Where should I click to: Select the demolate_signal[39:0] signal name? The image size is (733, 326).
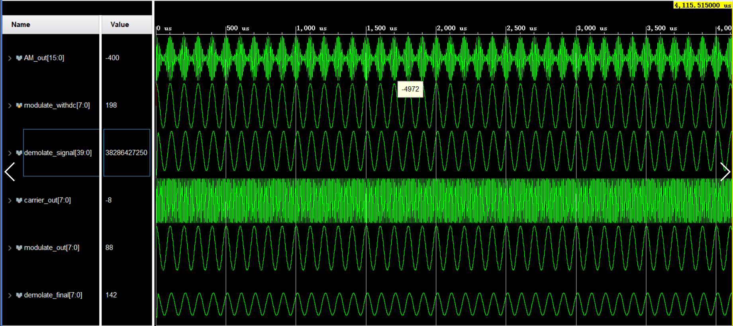click(x=58, y=153)
